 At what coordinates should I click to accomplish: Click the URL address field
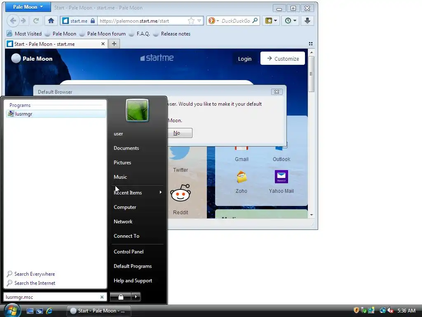[x=143, y=21]
